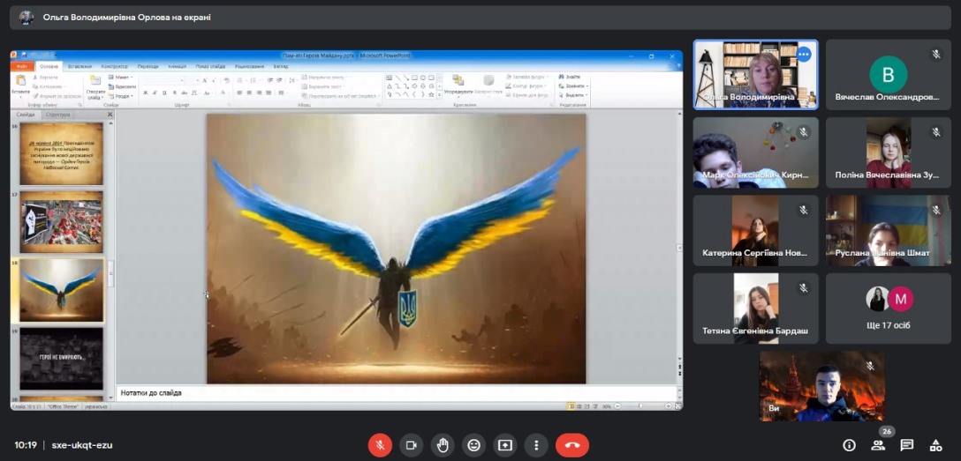
Task: Switch to the Вставлення ribbon tab
Action: pos(79,66)
